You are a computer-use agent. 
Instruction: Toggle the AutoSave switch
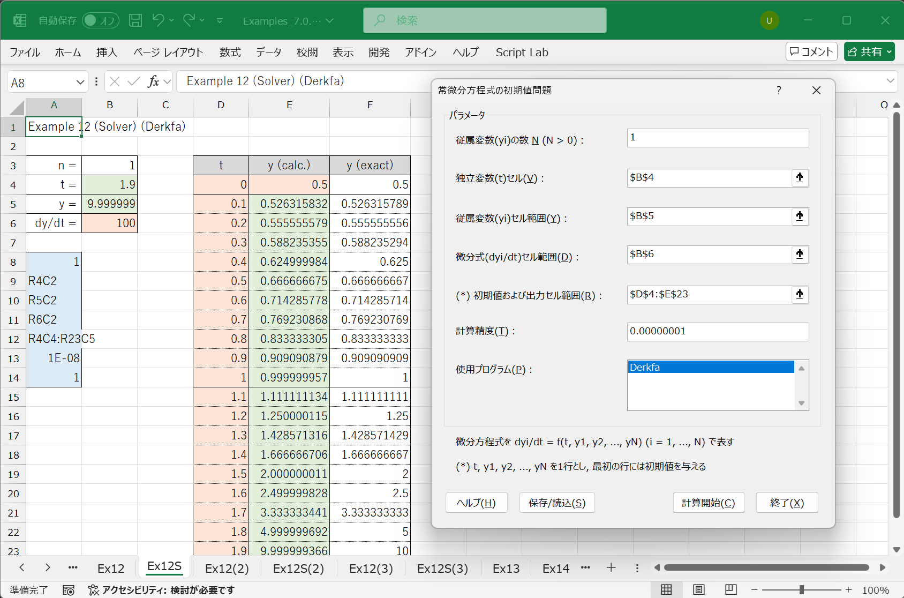(x=100, y=20)
